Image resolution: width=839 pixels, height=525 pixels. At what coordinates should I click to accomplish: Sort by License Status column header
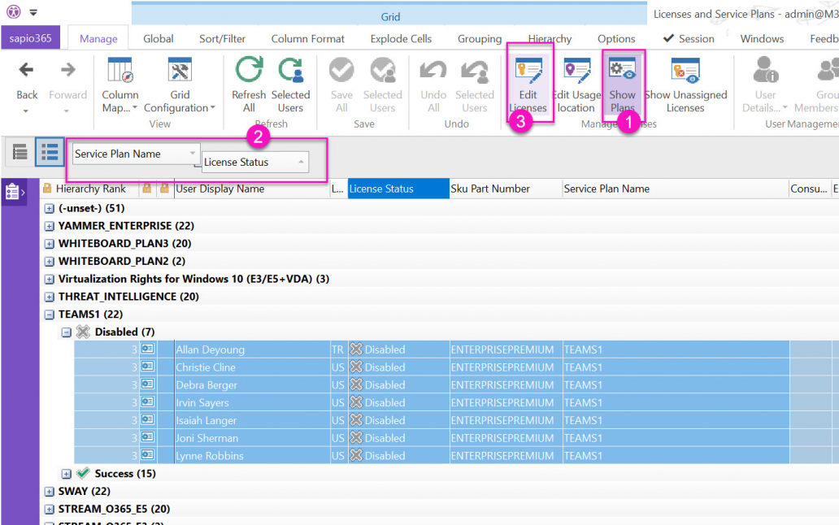[398, 189]
